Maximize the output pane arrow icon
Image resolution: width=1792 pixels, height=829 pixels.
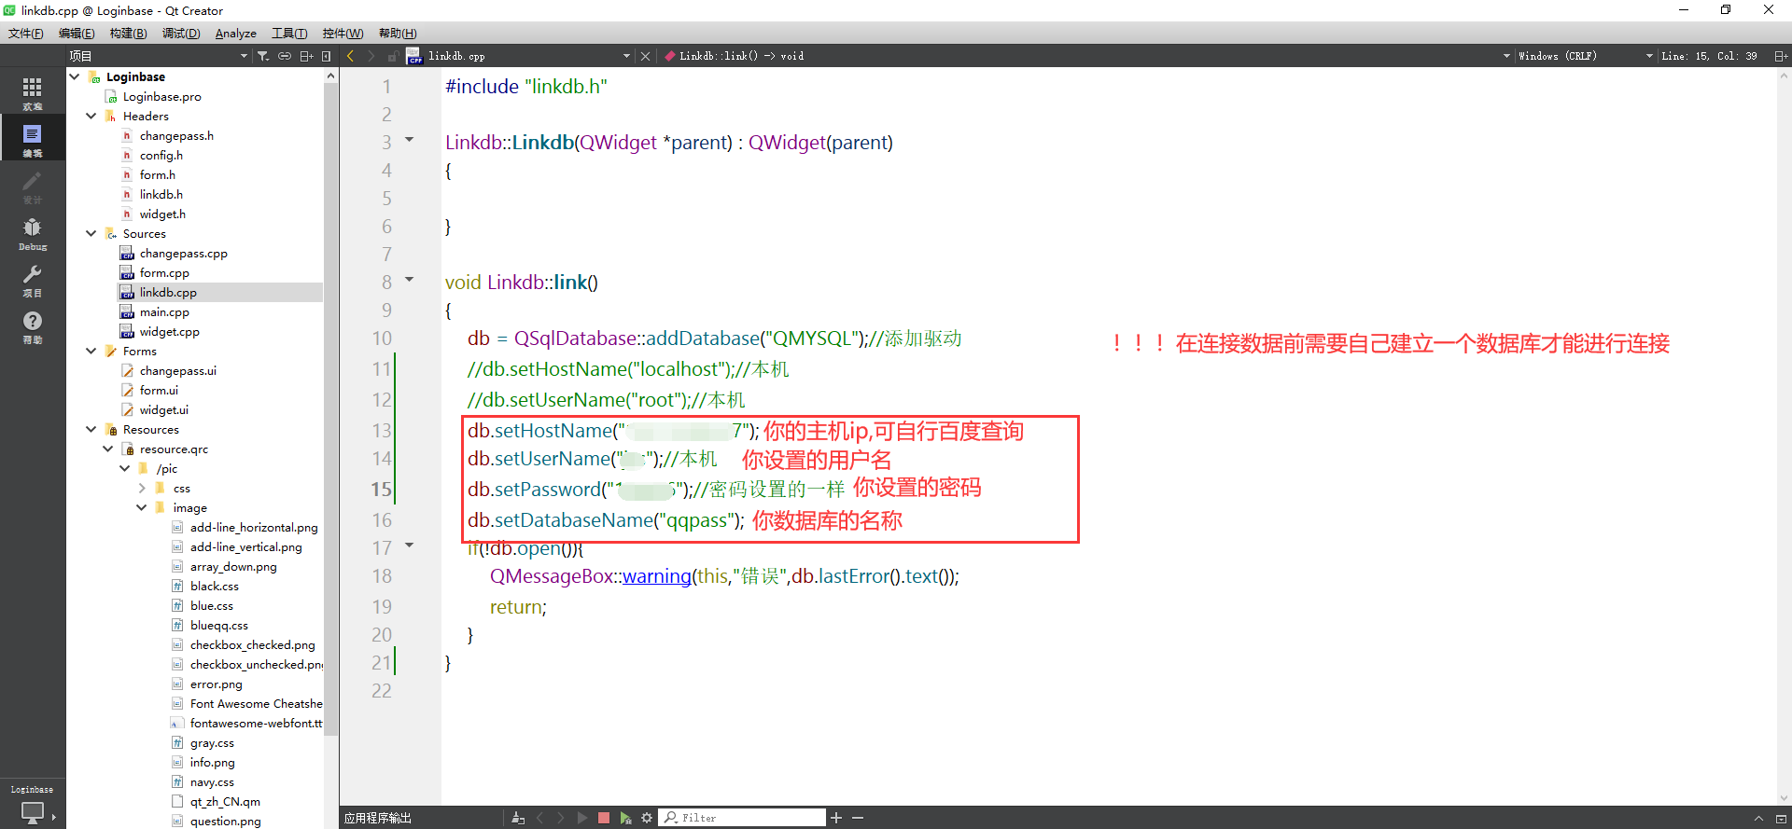[1759, 818]
